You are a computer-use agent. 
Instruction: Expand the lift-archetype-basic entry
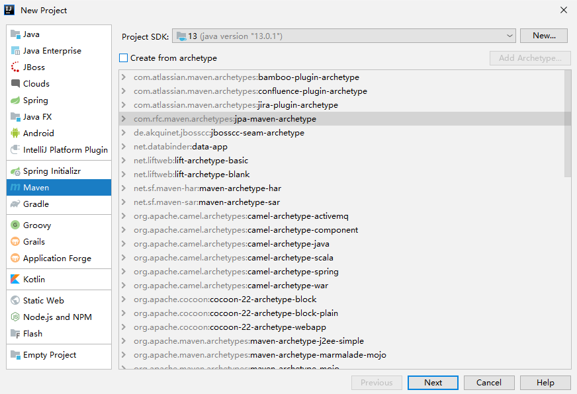124,161
